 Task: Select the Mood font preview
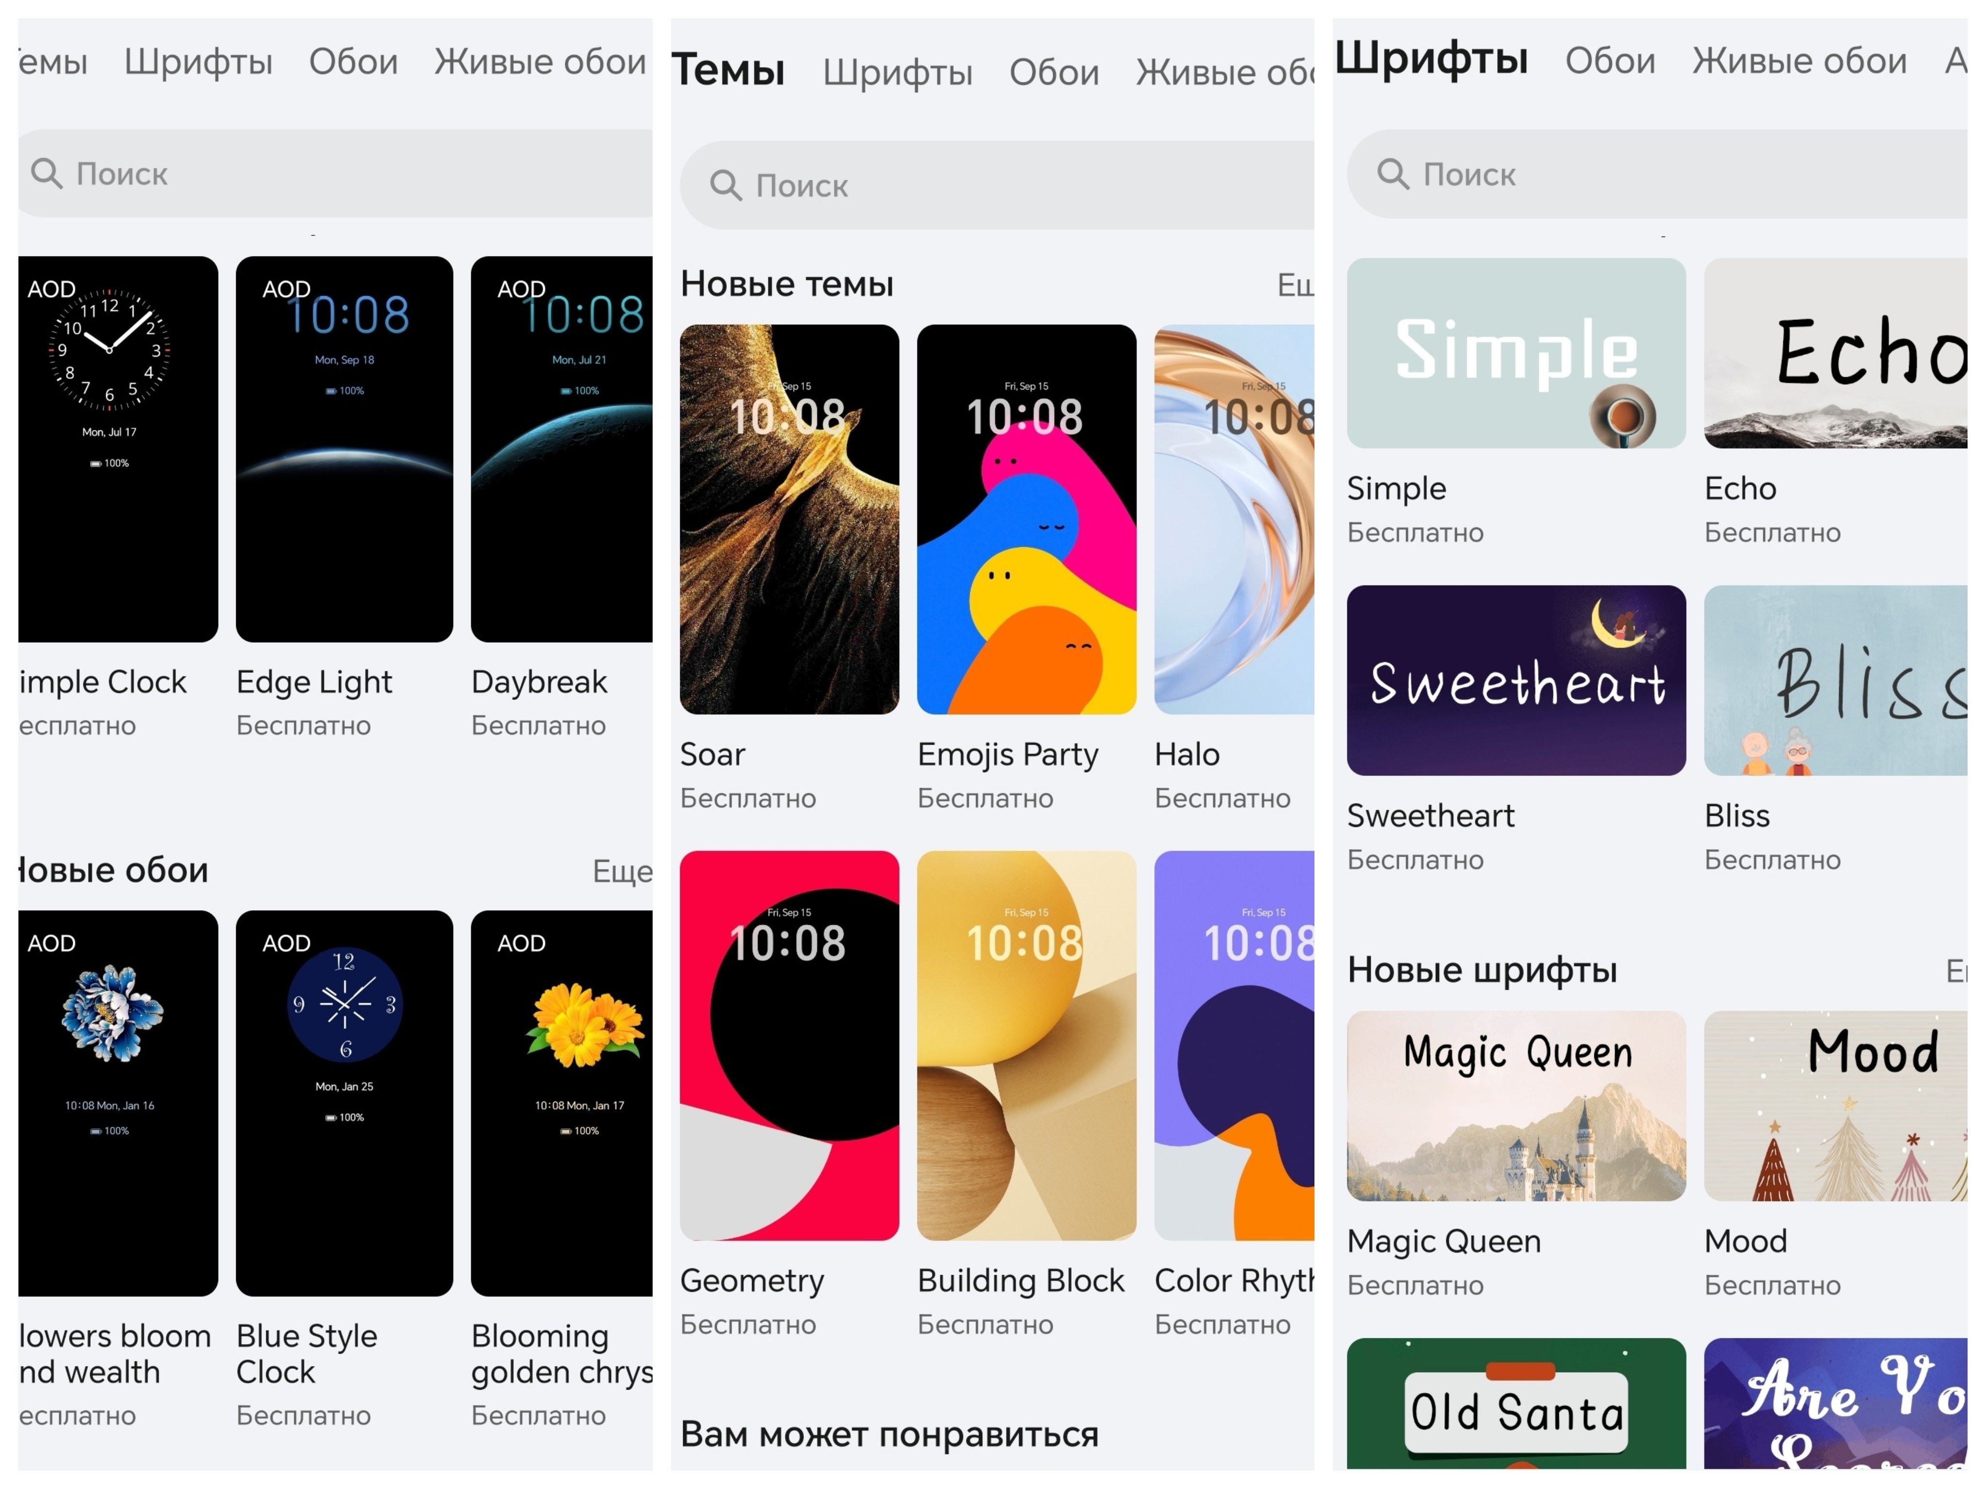pyautogui.click(x=1835, y=1106)
